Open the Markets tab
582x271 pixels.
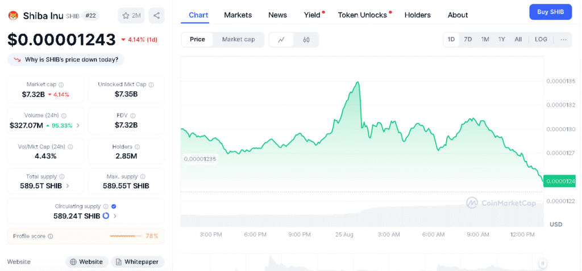[238, 15]
